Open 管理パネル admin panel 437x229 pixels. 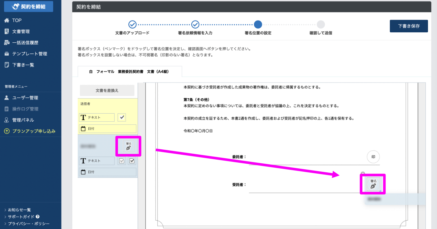click(23, 120)
